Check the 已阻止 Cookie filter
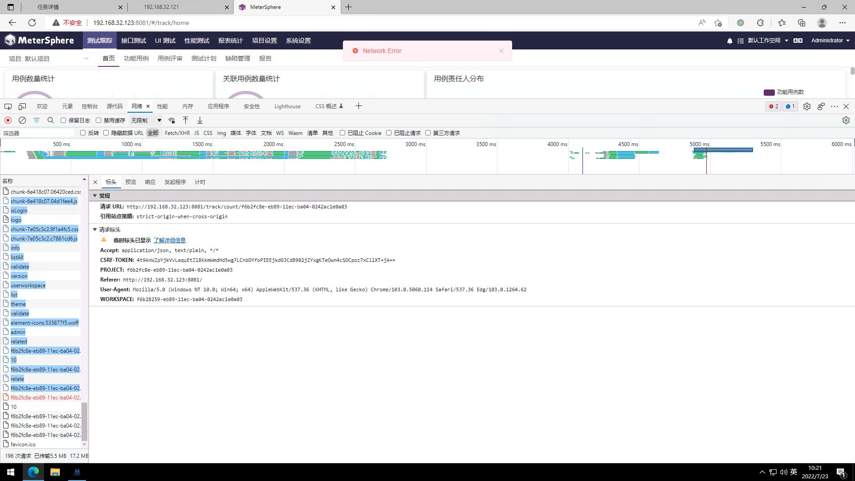 pos(342,133)
